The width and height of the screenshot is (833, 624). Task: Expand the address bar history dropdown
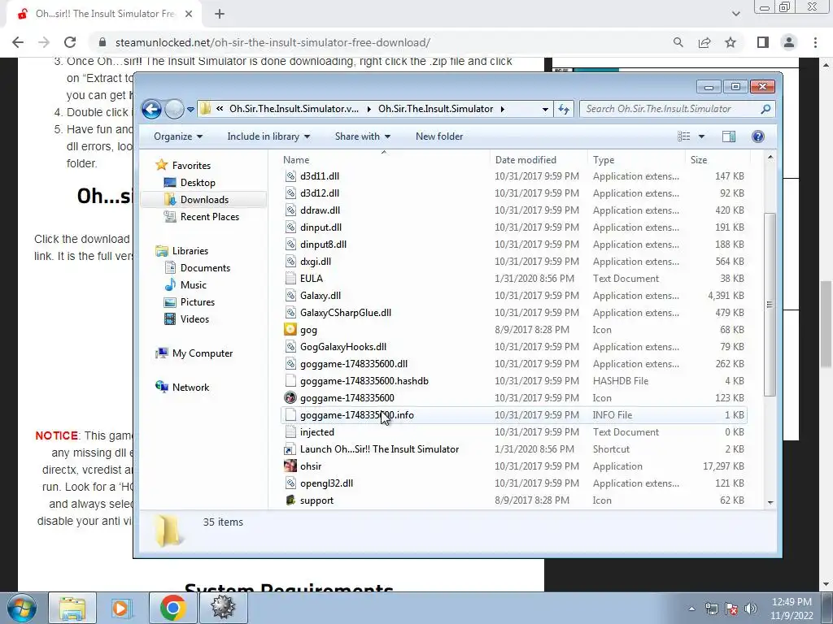tap(545, 110)
